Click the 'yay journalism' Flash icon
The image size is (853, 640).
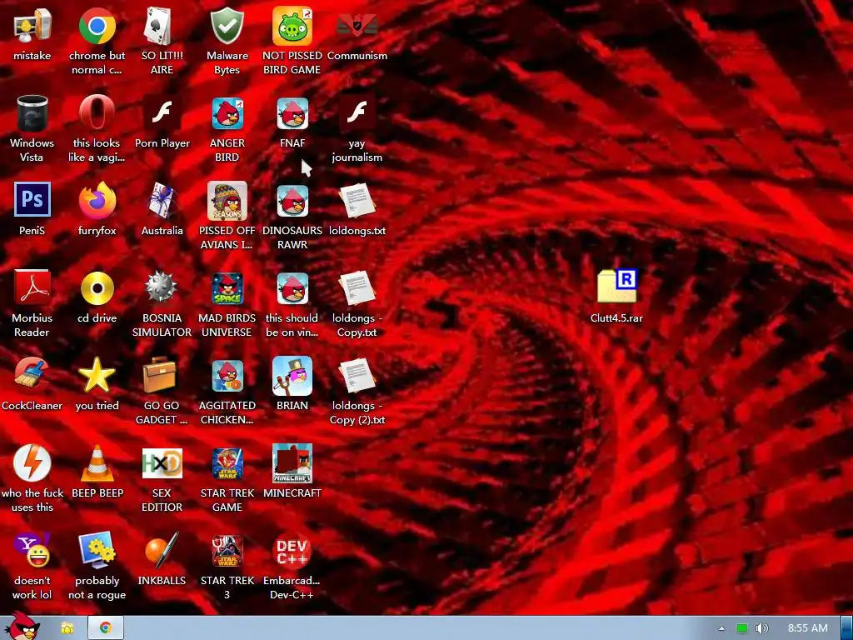357,113
